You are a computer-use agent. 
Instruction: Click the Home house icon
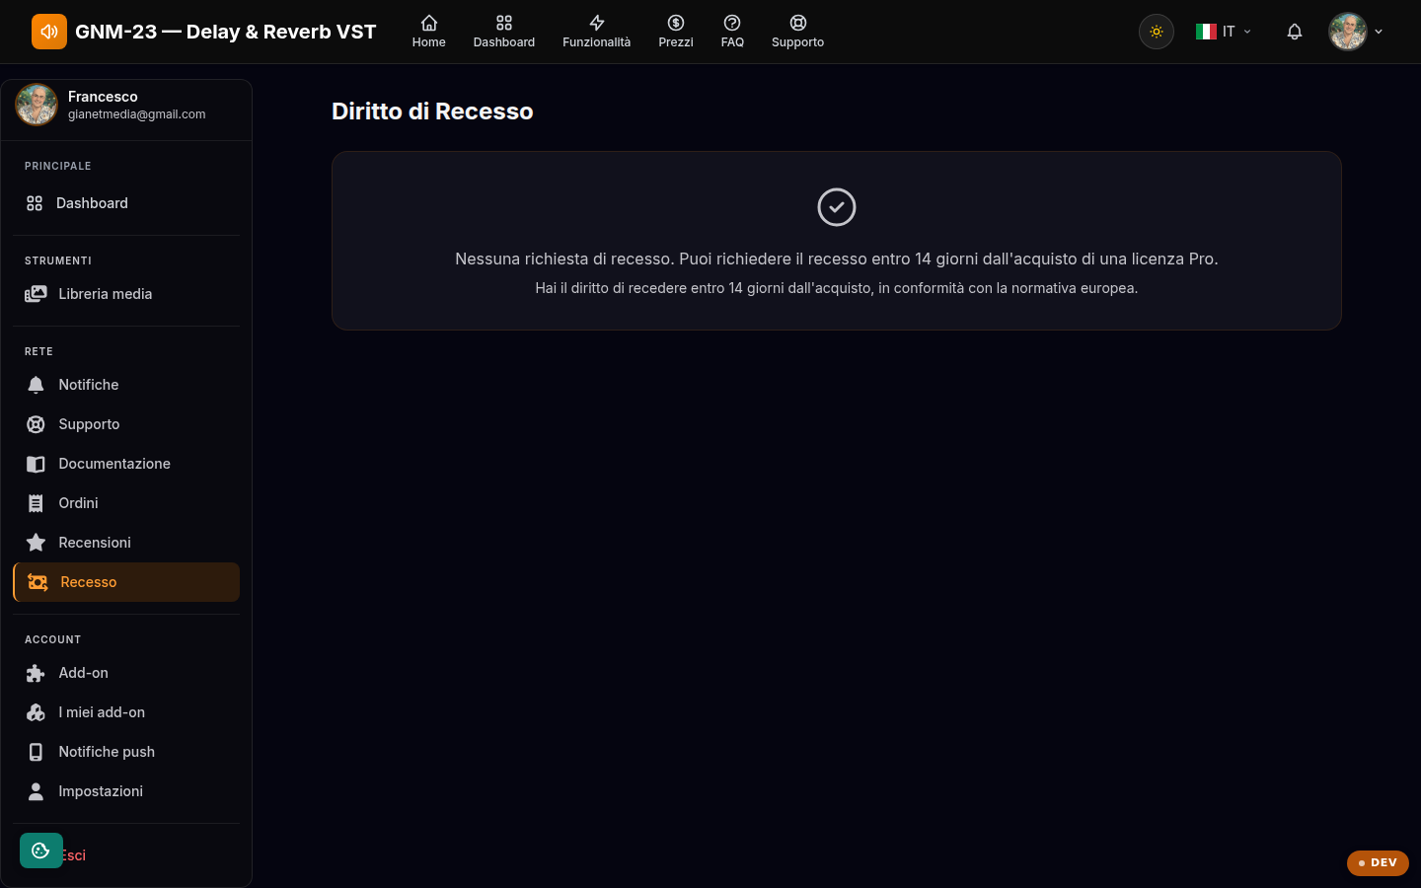pyautogui.click(x=428, y=23)
